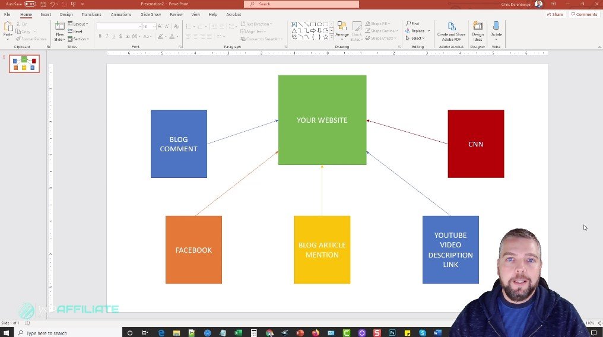Open the Comments pane button

coord(584,14)
